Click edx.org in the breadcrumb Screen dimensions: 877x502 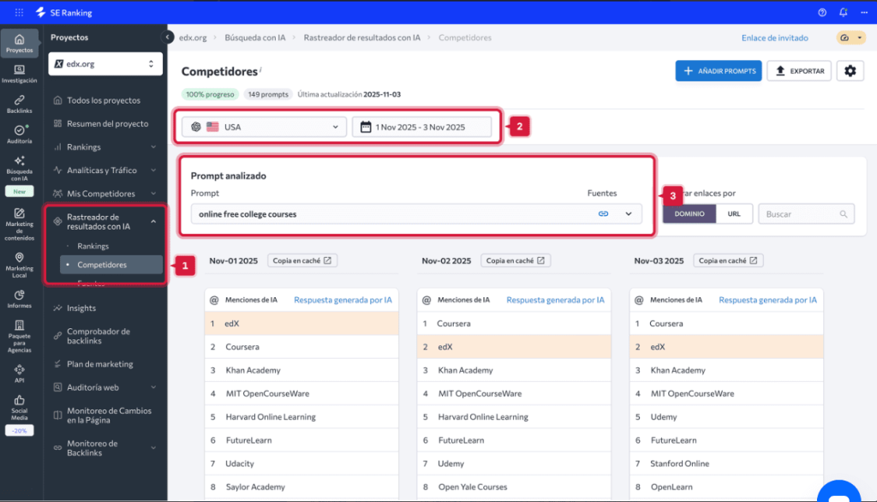click(193, 38)
